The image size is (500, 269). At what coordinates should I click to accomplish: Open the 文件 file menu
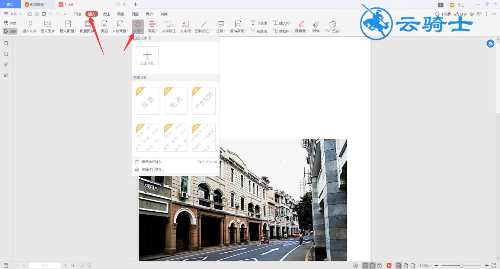13,14
